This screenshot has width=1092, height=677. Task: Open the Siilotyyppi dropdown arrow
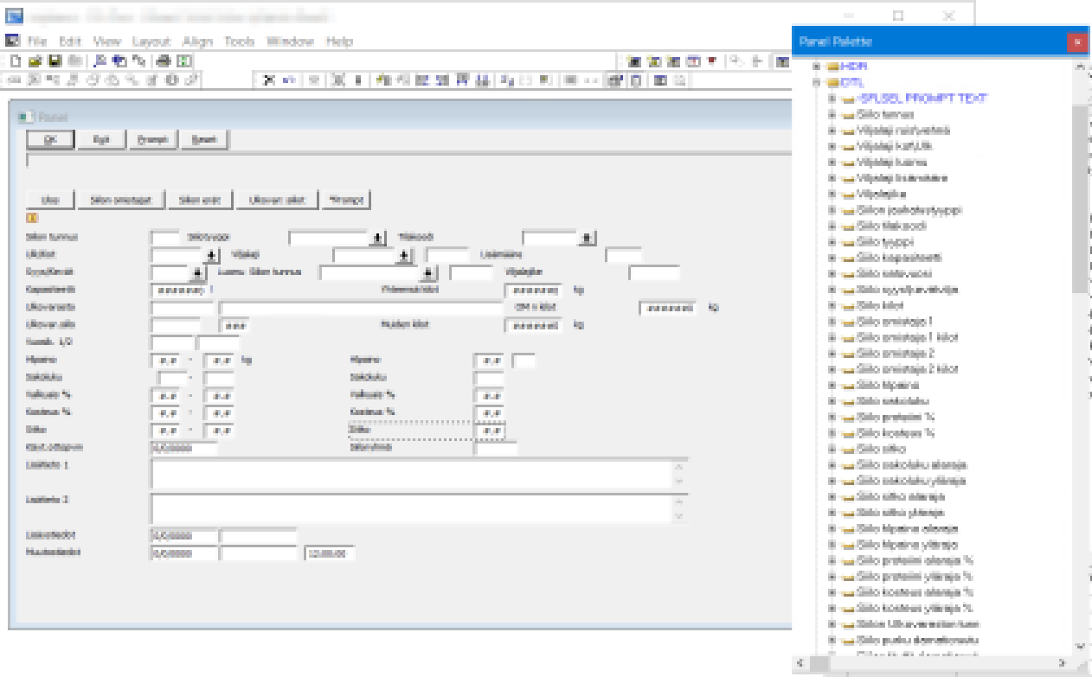(x=378, y=238)
